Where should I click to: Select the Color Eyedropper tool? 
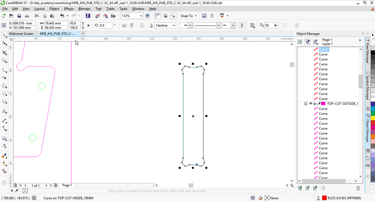pyautogui.click(x=4, y=156)
